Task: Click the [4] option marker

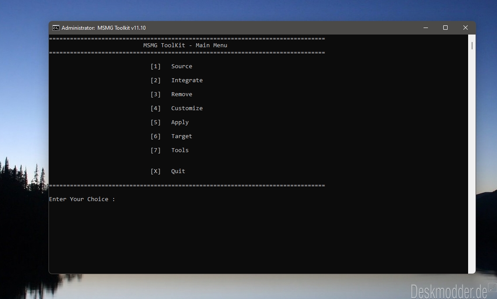Action: click(x=155, y=108)
